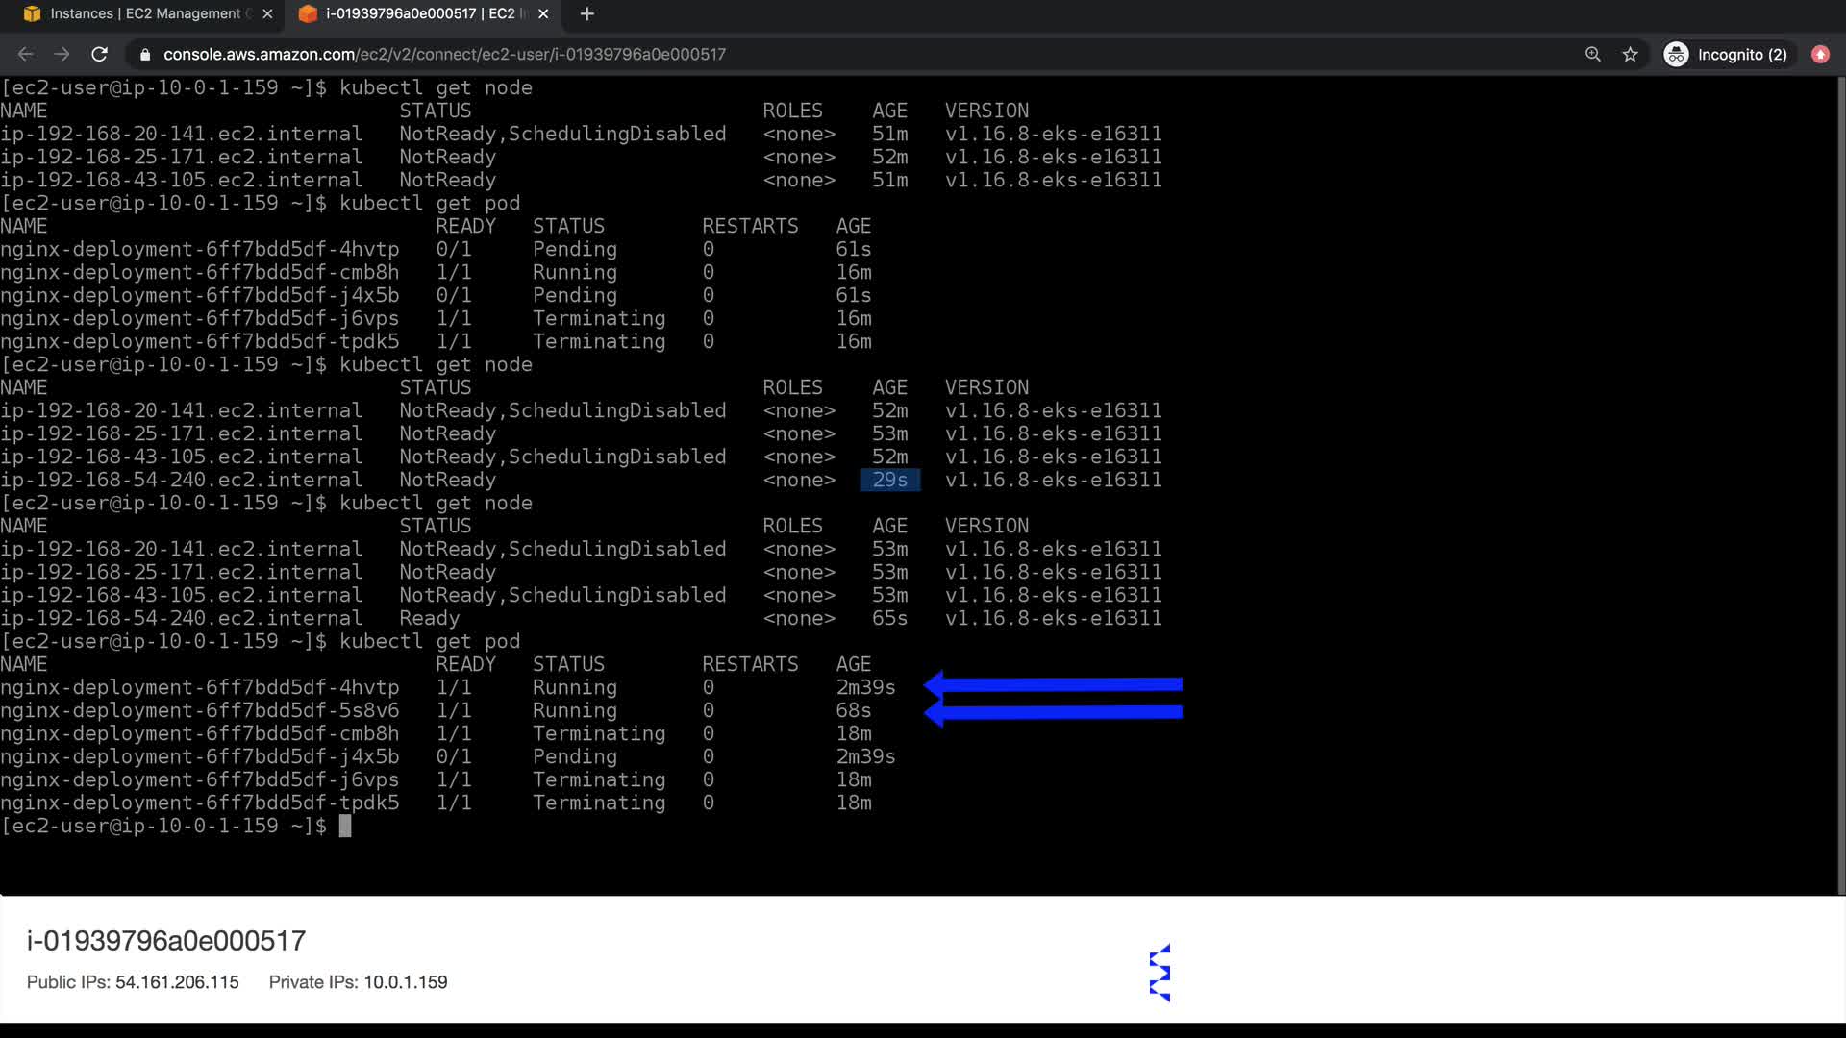Image resolution: width=1846 pixels, height=1038 pixels.
Task: Click the terminal cursor at last prompt
Action: 345,827
